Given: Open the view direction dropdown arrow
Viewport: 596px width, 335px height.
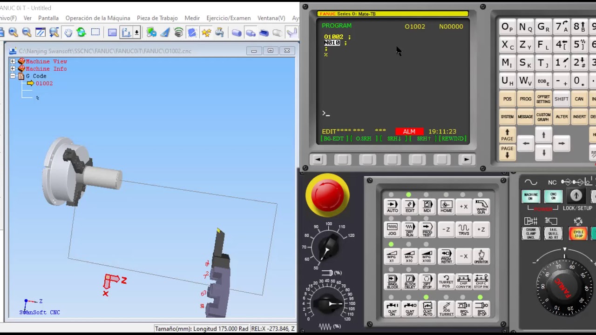Looking at the screenshot, I should coord(136,32).
